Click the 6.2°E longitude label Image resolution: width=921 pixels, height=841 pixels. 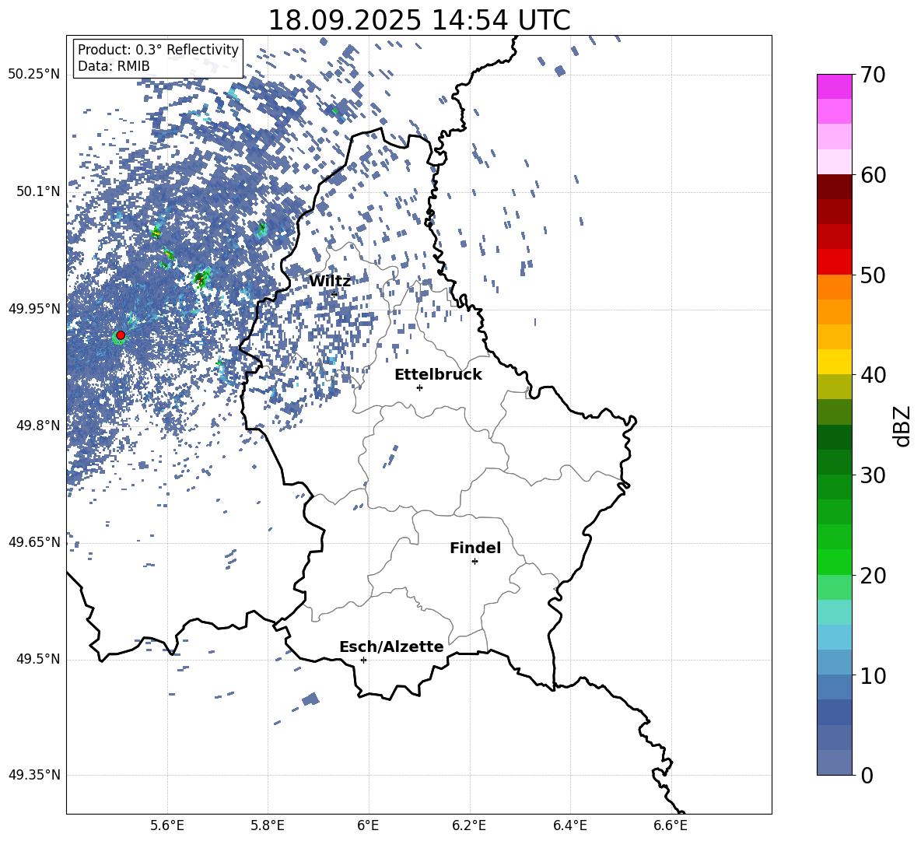point(469,825)
